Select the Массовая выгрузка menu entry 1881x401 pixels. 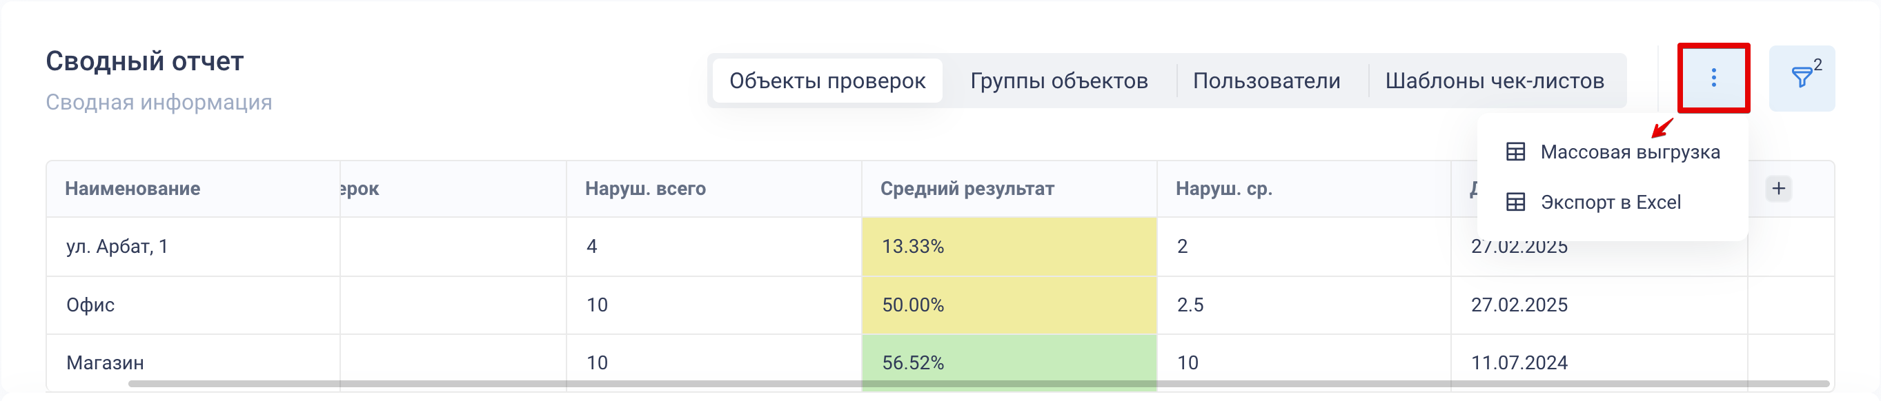click(1613, 152)
